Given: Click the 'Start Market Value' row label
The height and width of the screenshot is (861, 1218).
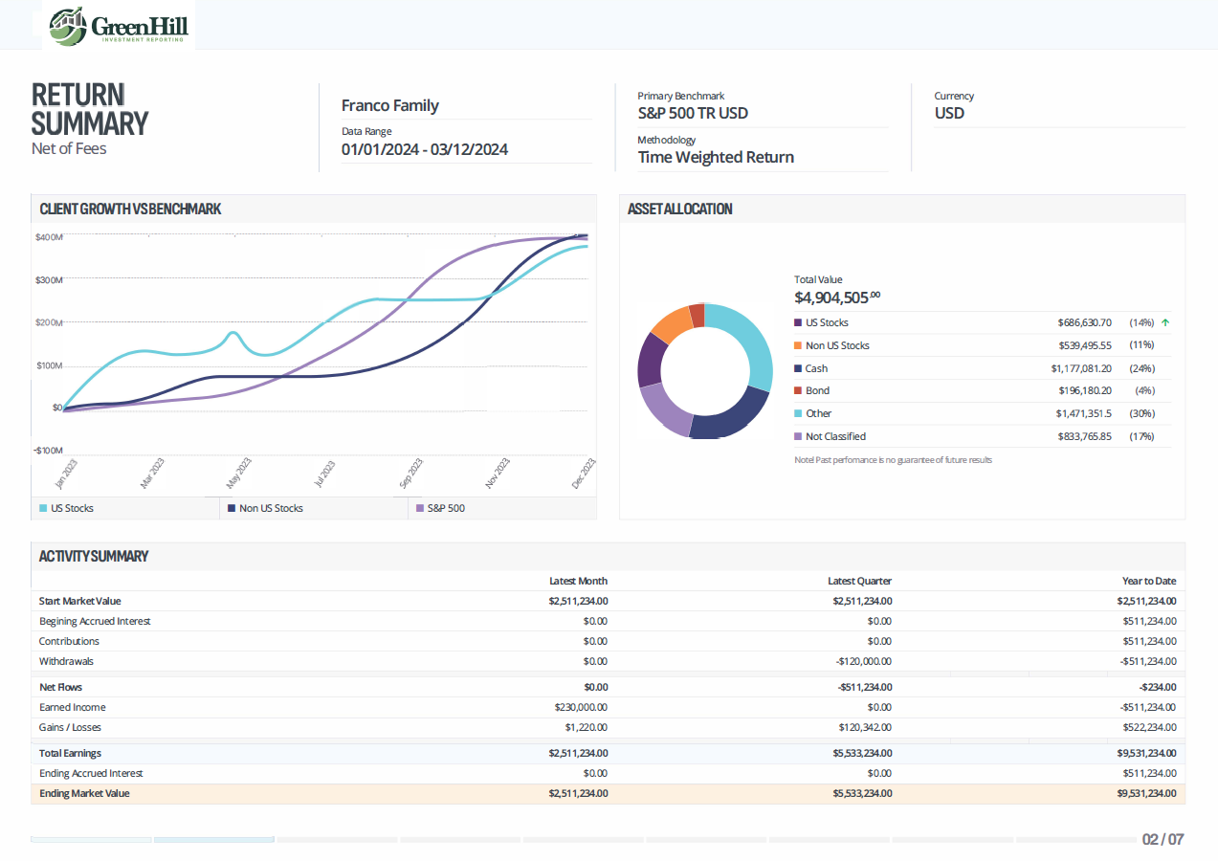Looking at the screenshot, I should coord(80,601).
